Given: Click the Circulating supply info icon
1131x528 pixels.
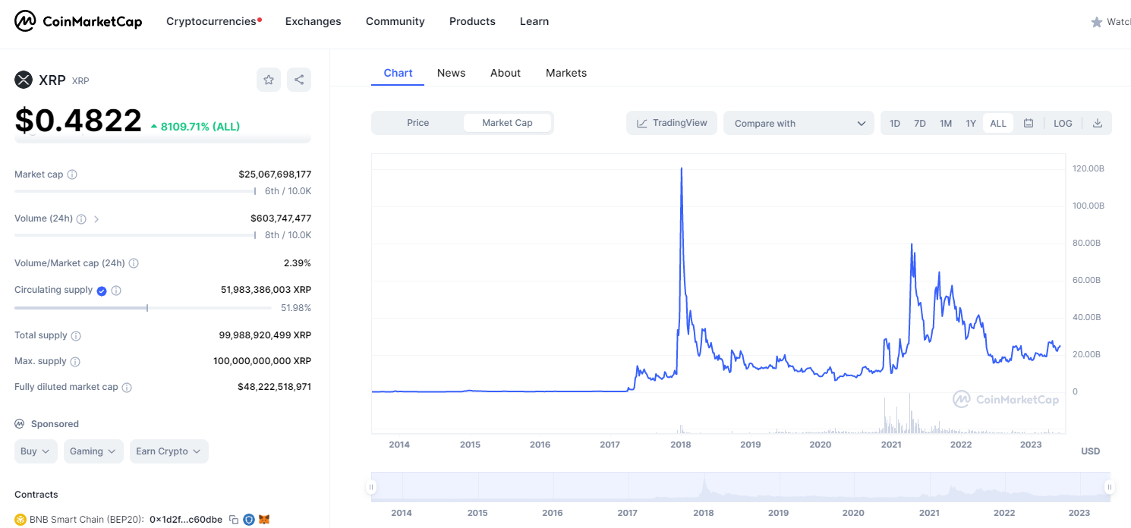Looking at the screenshot, I should coord(116,291).
